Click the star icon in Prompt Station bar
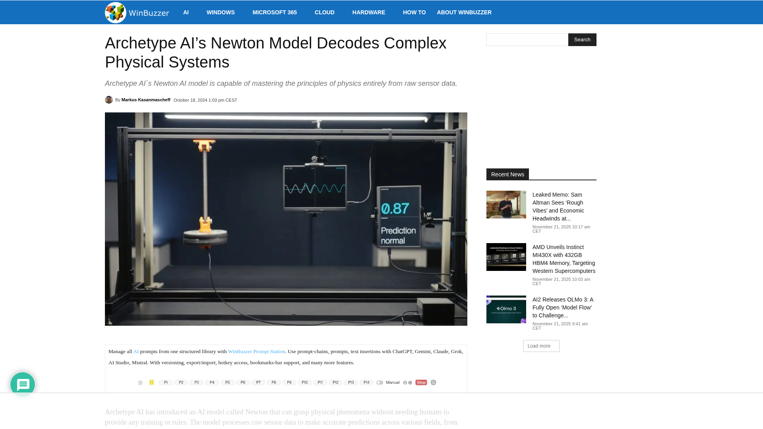The width and height of the screenshot is (763, 429). pos(140,383)
